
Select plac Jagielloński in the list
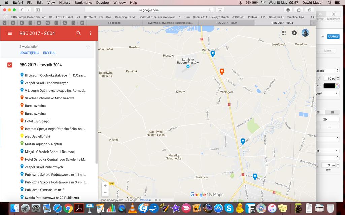[x=37, y=136]
